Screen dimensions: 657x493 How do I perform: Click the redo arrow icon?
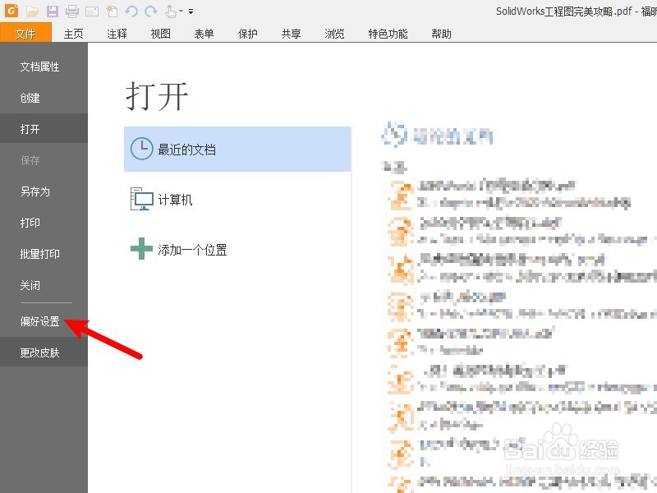click(x=151, y=12)
